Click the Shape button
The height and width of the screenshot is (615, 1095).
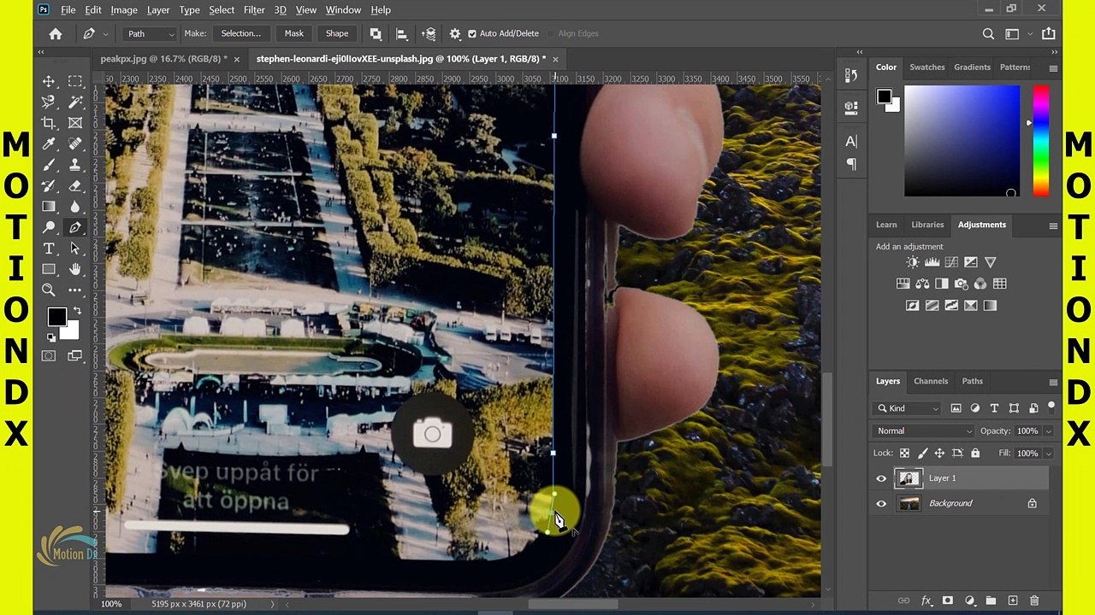tap(337, 33)
